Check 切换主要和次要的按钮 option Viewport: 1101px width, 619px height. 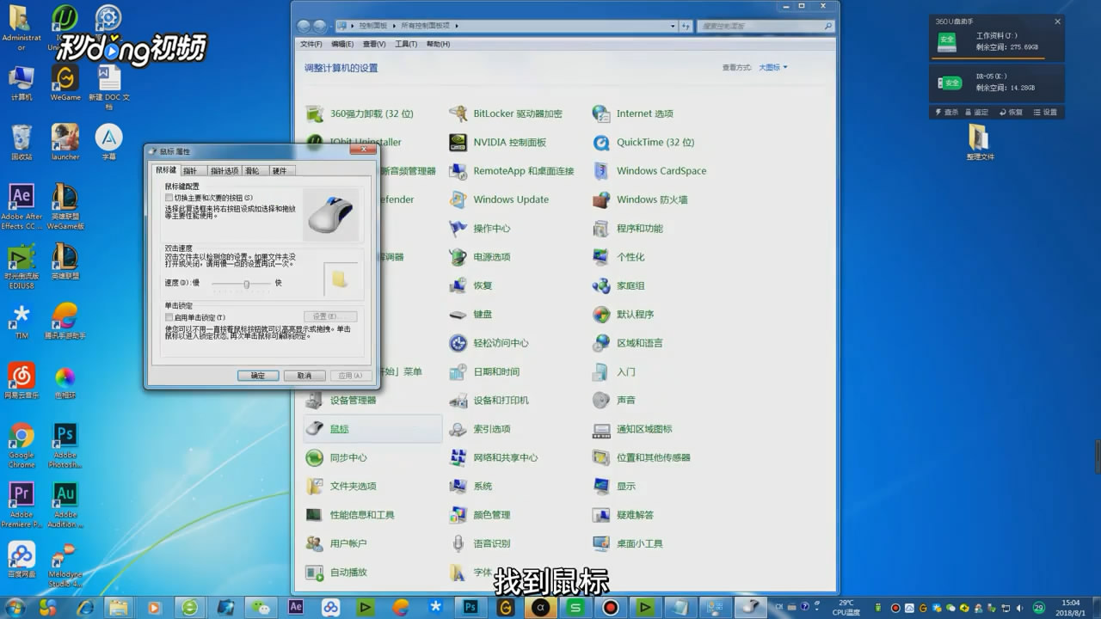pyautogui.click(x=169, y=198)
